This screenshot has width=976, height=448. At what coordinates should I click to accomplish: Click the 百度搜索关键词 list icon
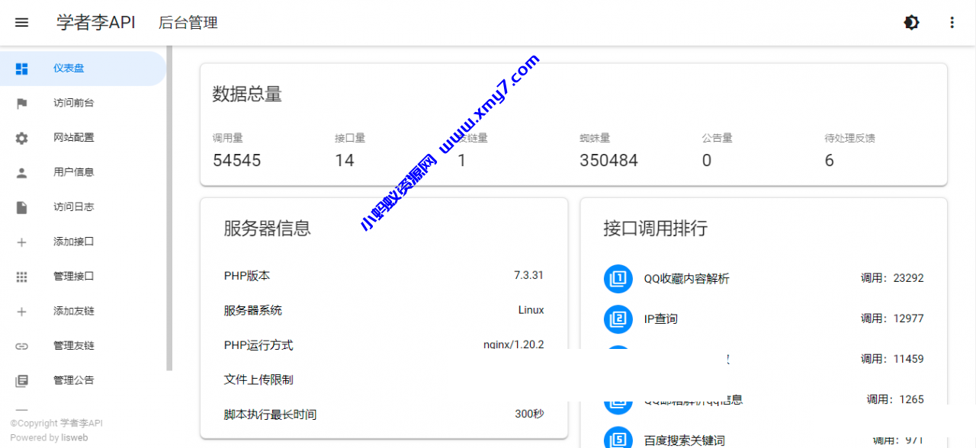pyautogui.click(x=618, y=437)
